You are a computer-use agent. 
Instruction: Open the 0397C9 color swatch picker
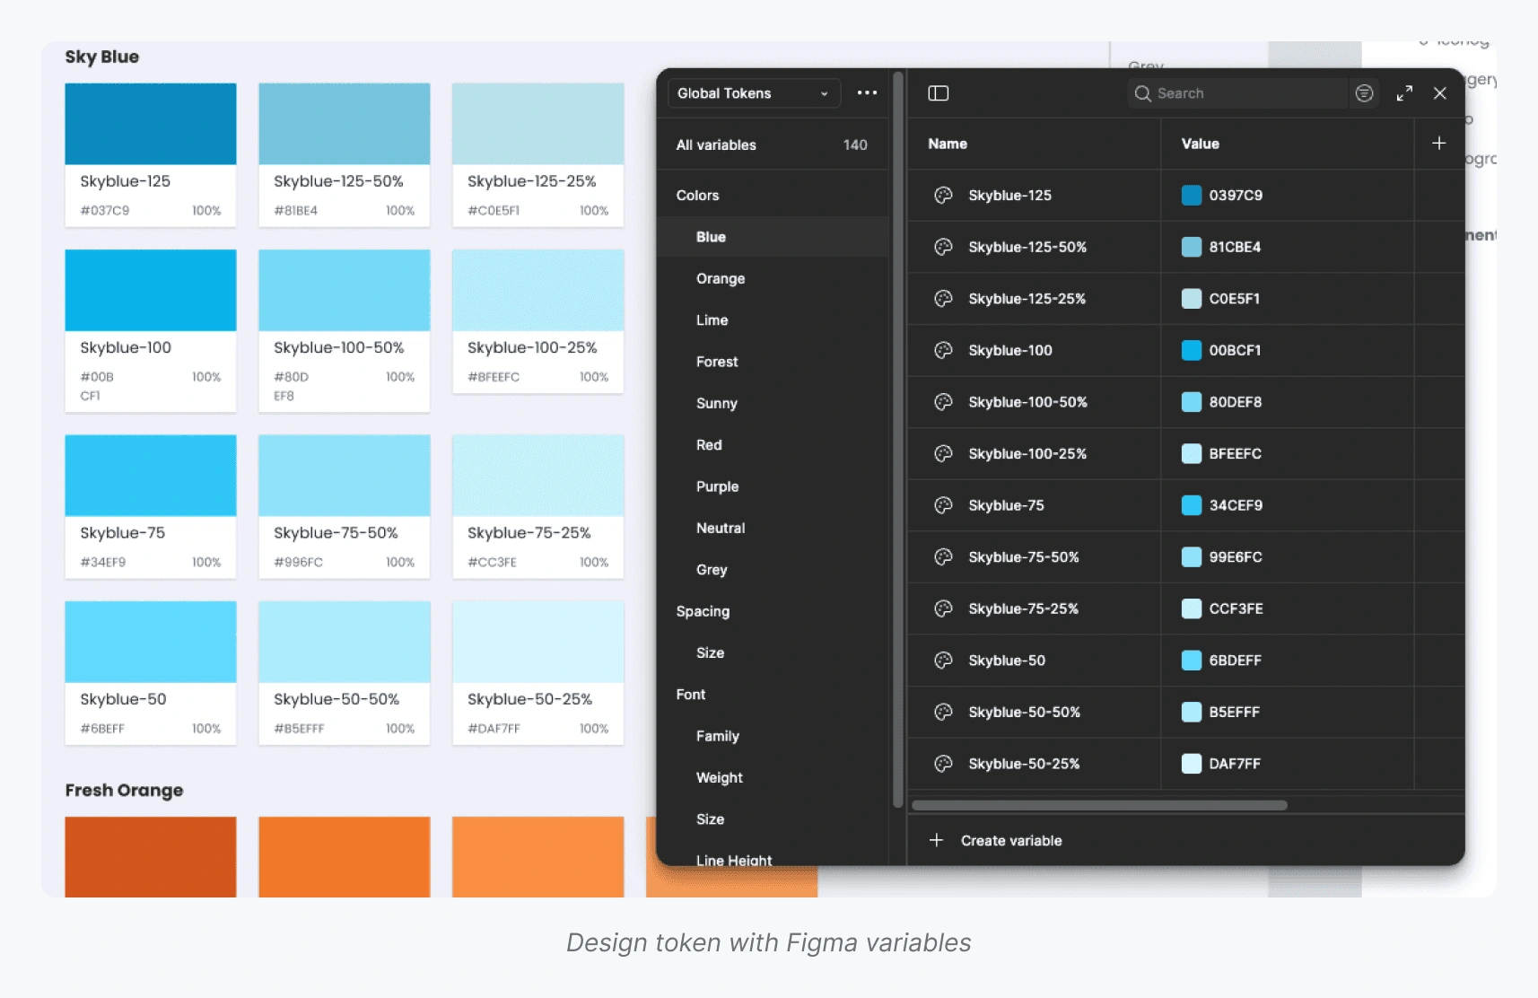click(x=1192, y=196)
